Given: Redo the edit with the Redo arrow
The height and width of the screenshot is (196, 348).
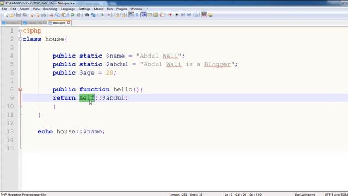Looking at the screenshot, I should 79,15.
